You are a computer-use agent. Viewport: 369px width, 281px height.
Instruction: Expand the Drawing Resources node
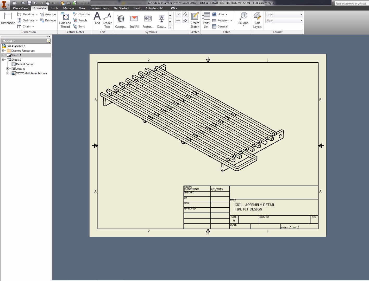3,50
